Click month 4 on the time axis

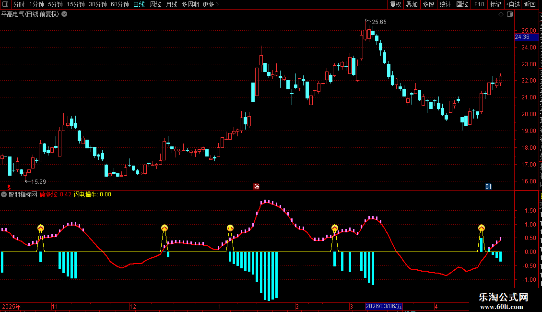click(x=436, y=306)
